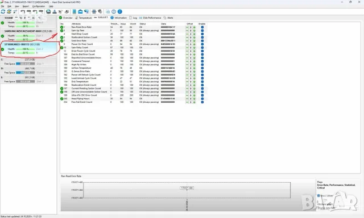Click health status icon of SAMSUNG disk

[2, 36]
